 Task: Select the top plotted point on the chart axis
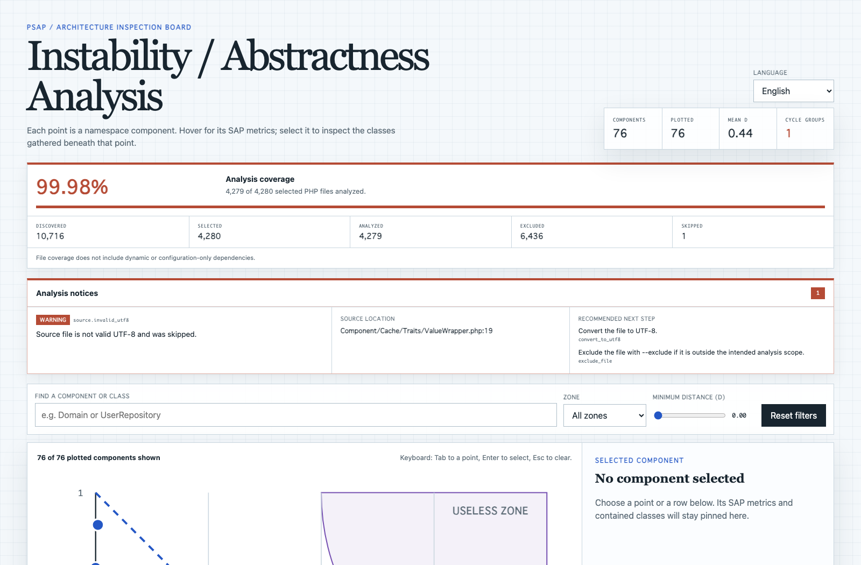click(x=98, y=525)
